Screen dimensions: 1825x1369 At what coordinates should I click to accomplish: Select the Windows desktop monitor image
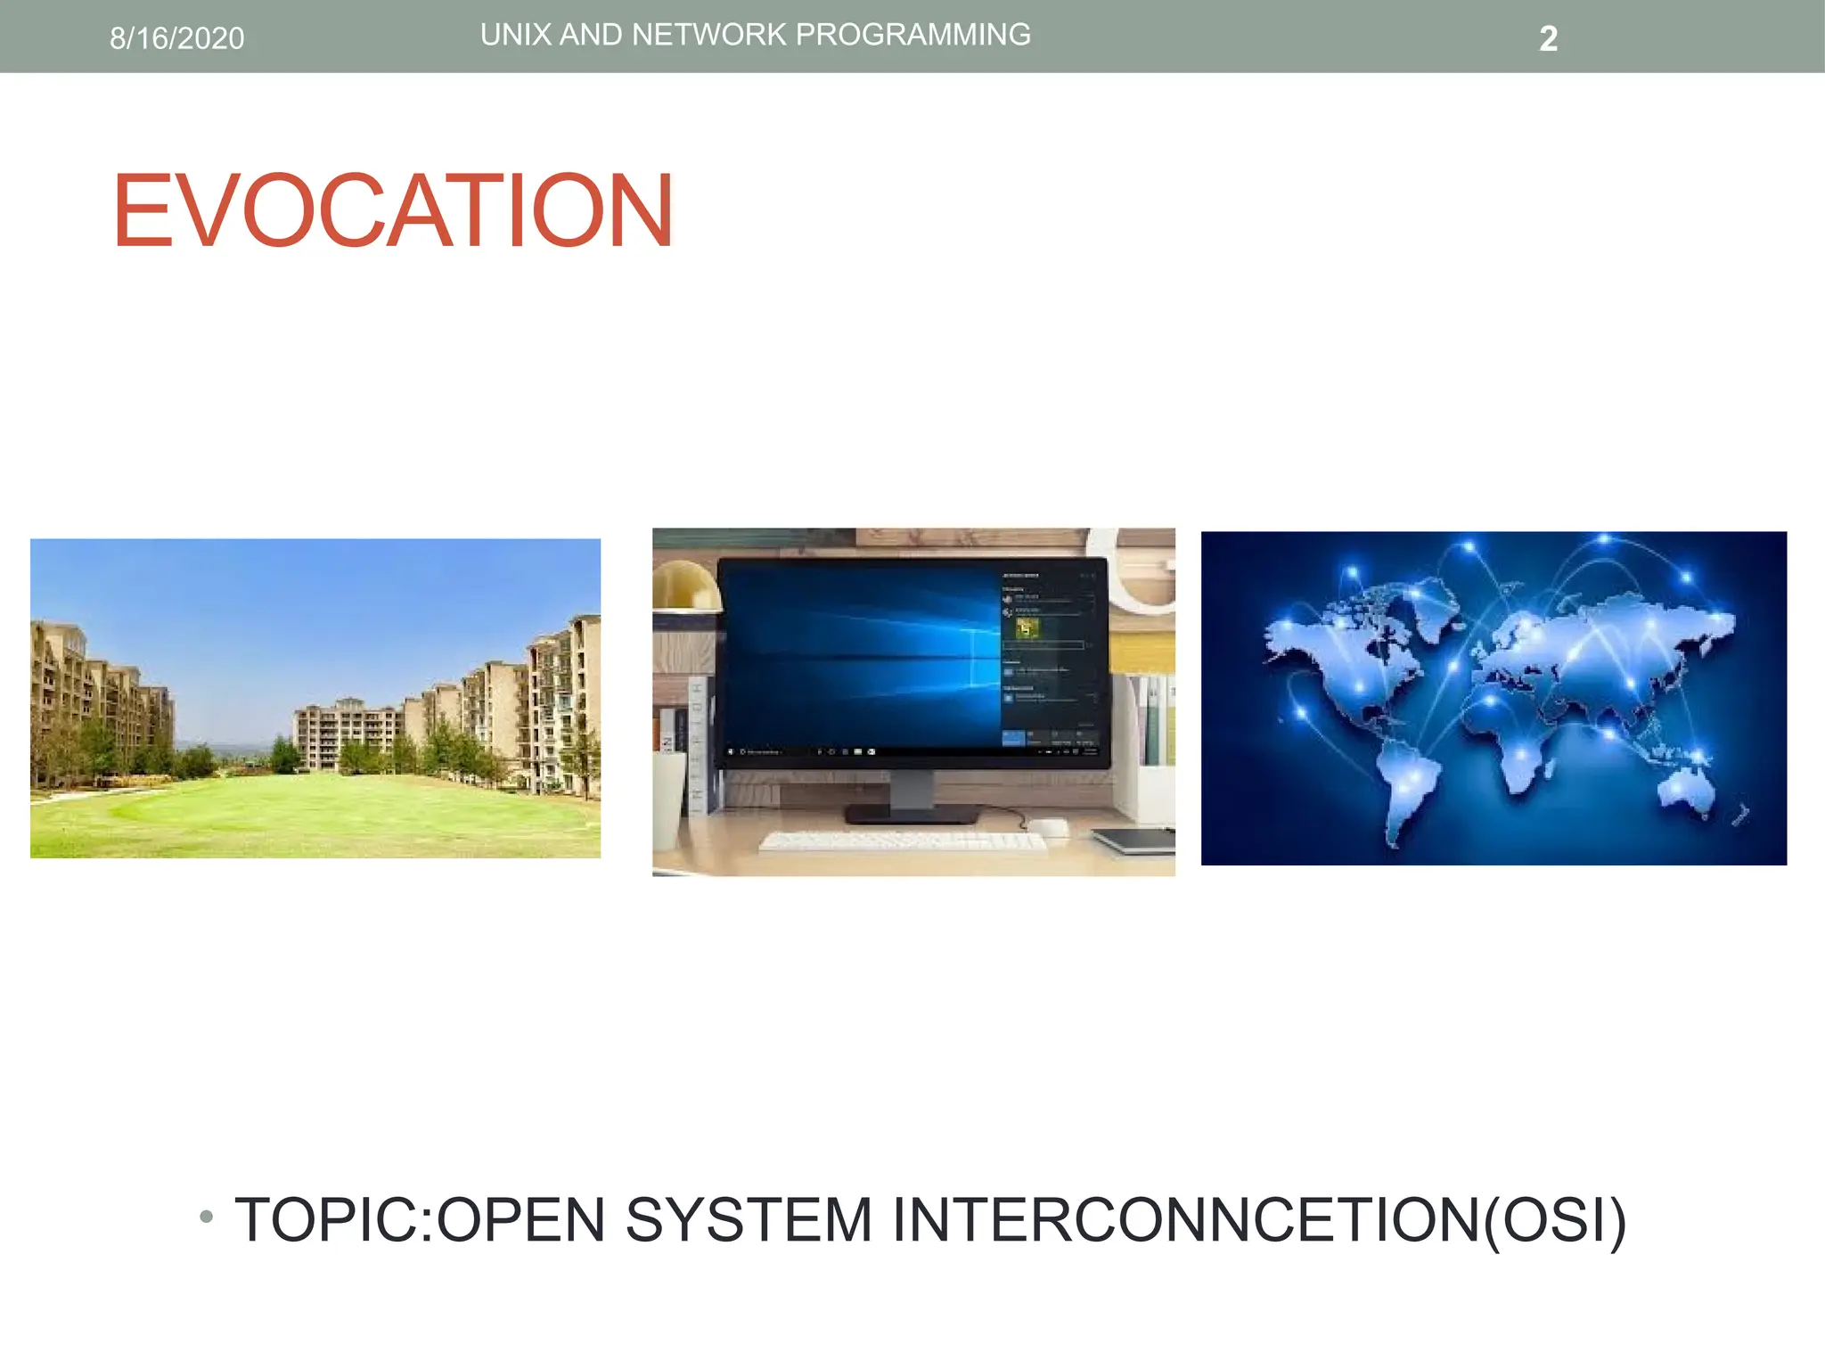(x=913, y=702)
